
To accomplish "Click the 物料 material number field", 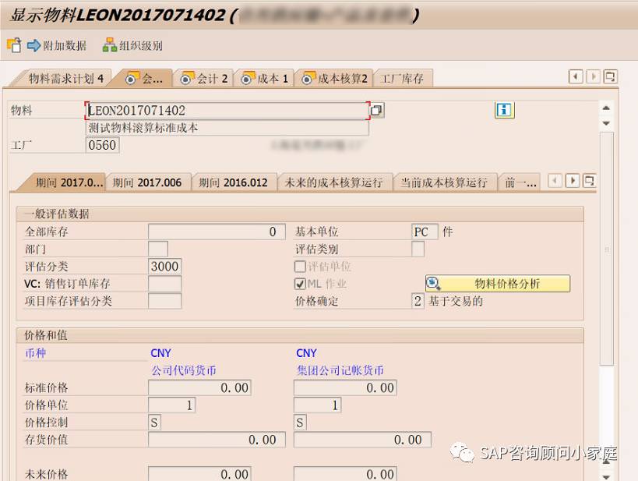I will click(x=227, y=111).
